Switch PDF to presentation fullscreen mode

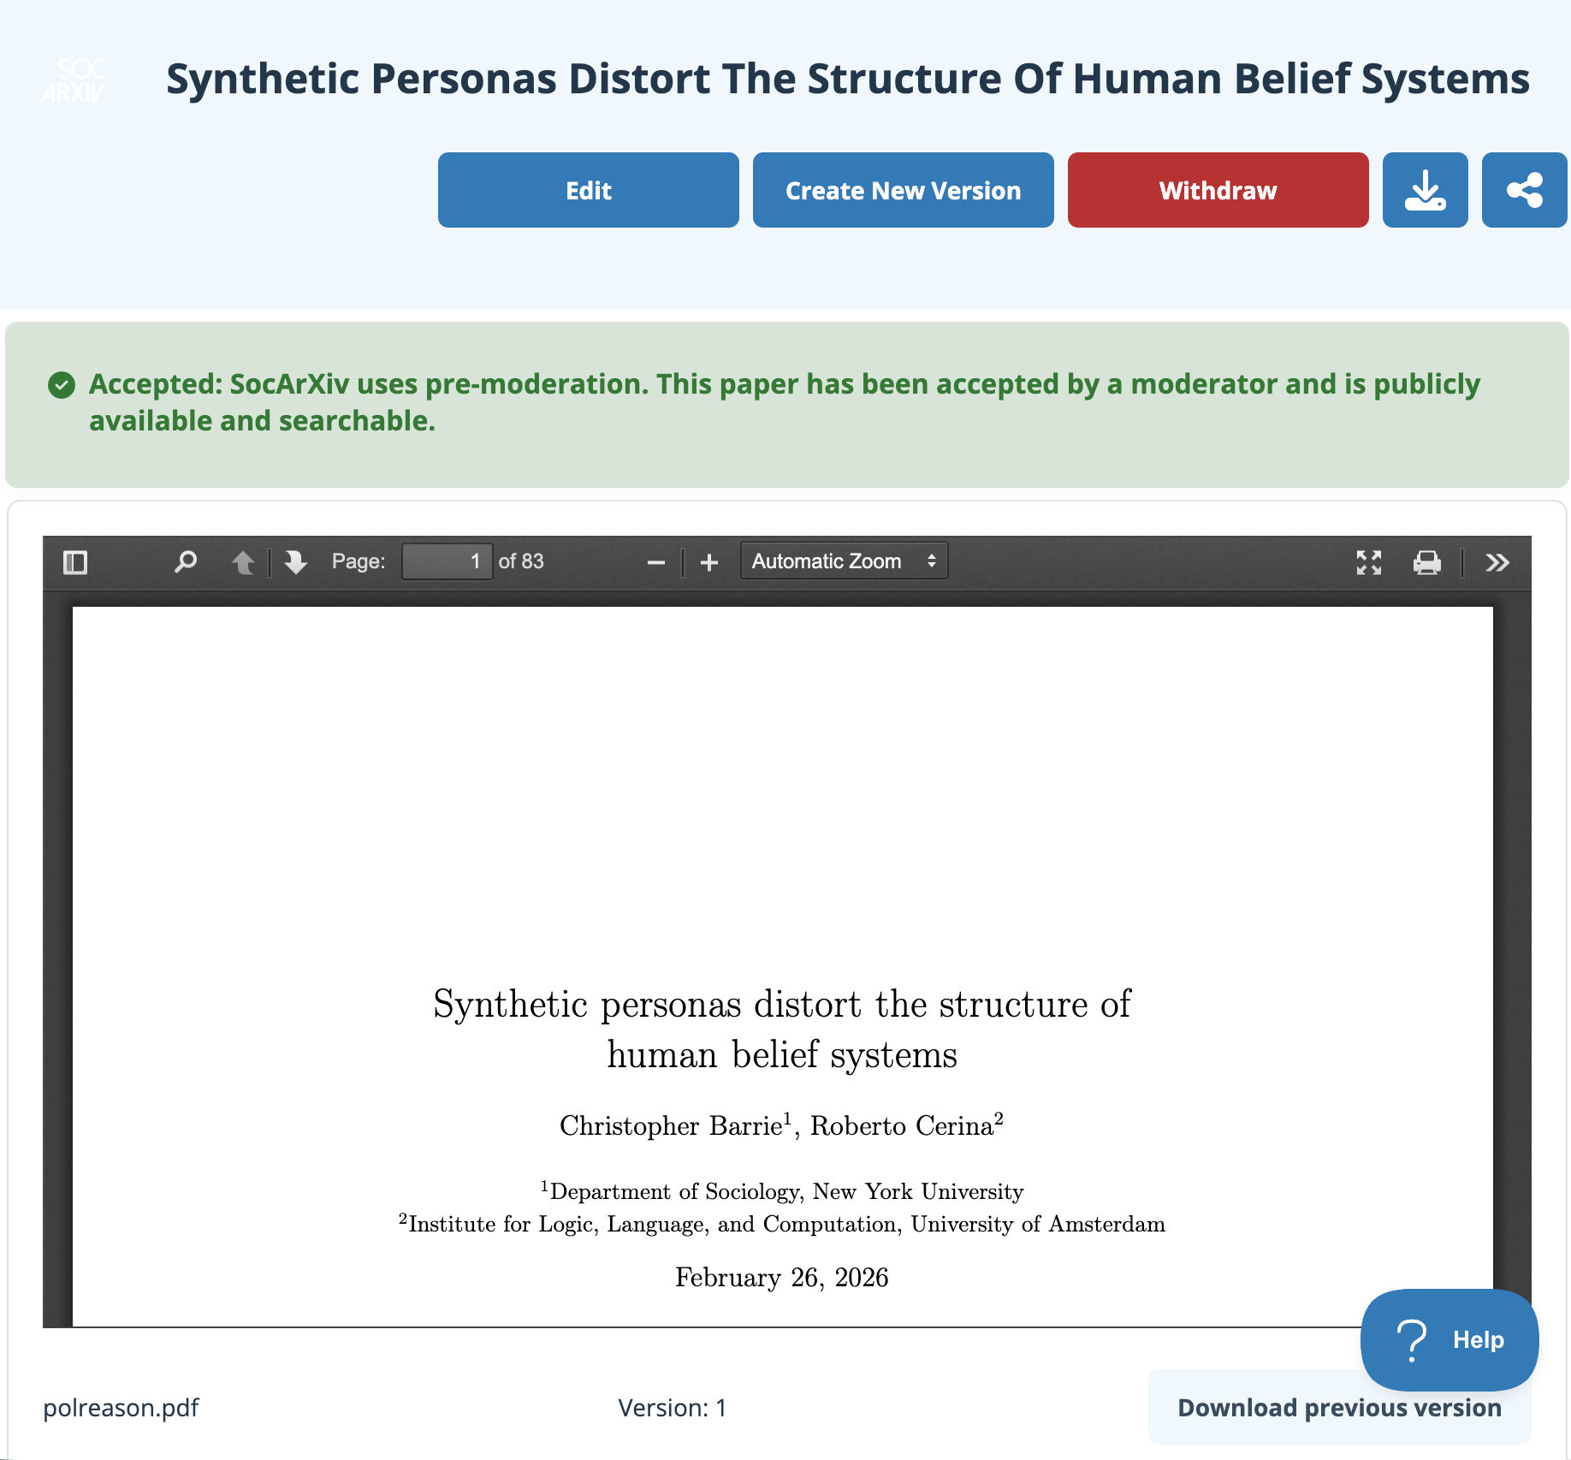click(x=1369, y=562)
